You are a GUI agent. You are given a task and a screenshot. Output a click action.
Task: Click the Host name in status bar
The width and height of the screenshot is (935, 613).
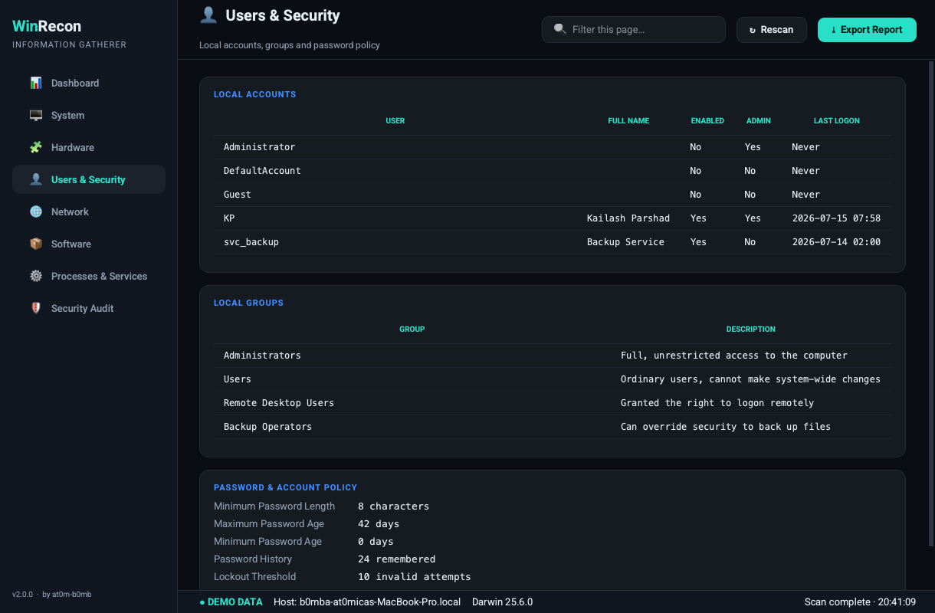367,602
